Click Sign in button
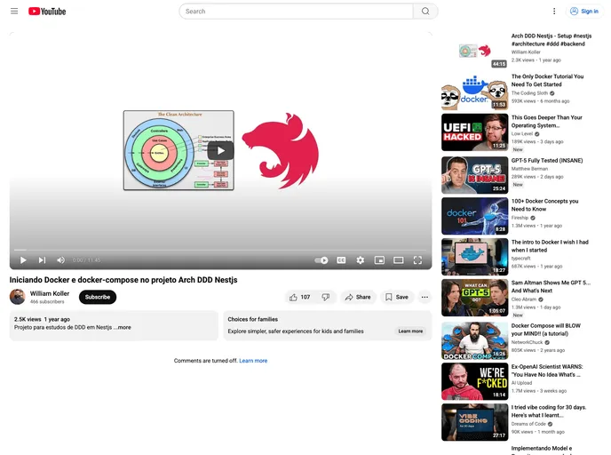 click(x=584, y=12)
